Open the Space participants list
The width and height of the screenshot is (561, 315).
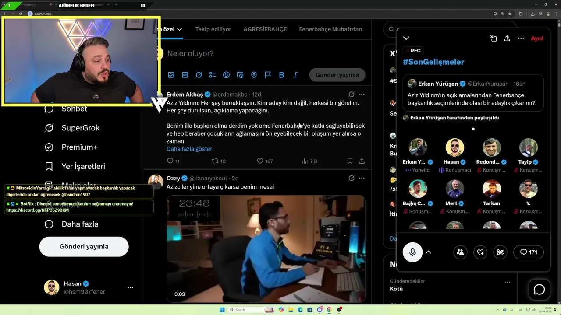pyautogui.click(x=460, y=252)
